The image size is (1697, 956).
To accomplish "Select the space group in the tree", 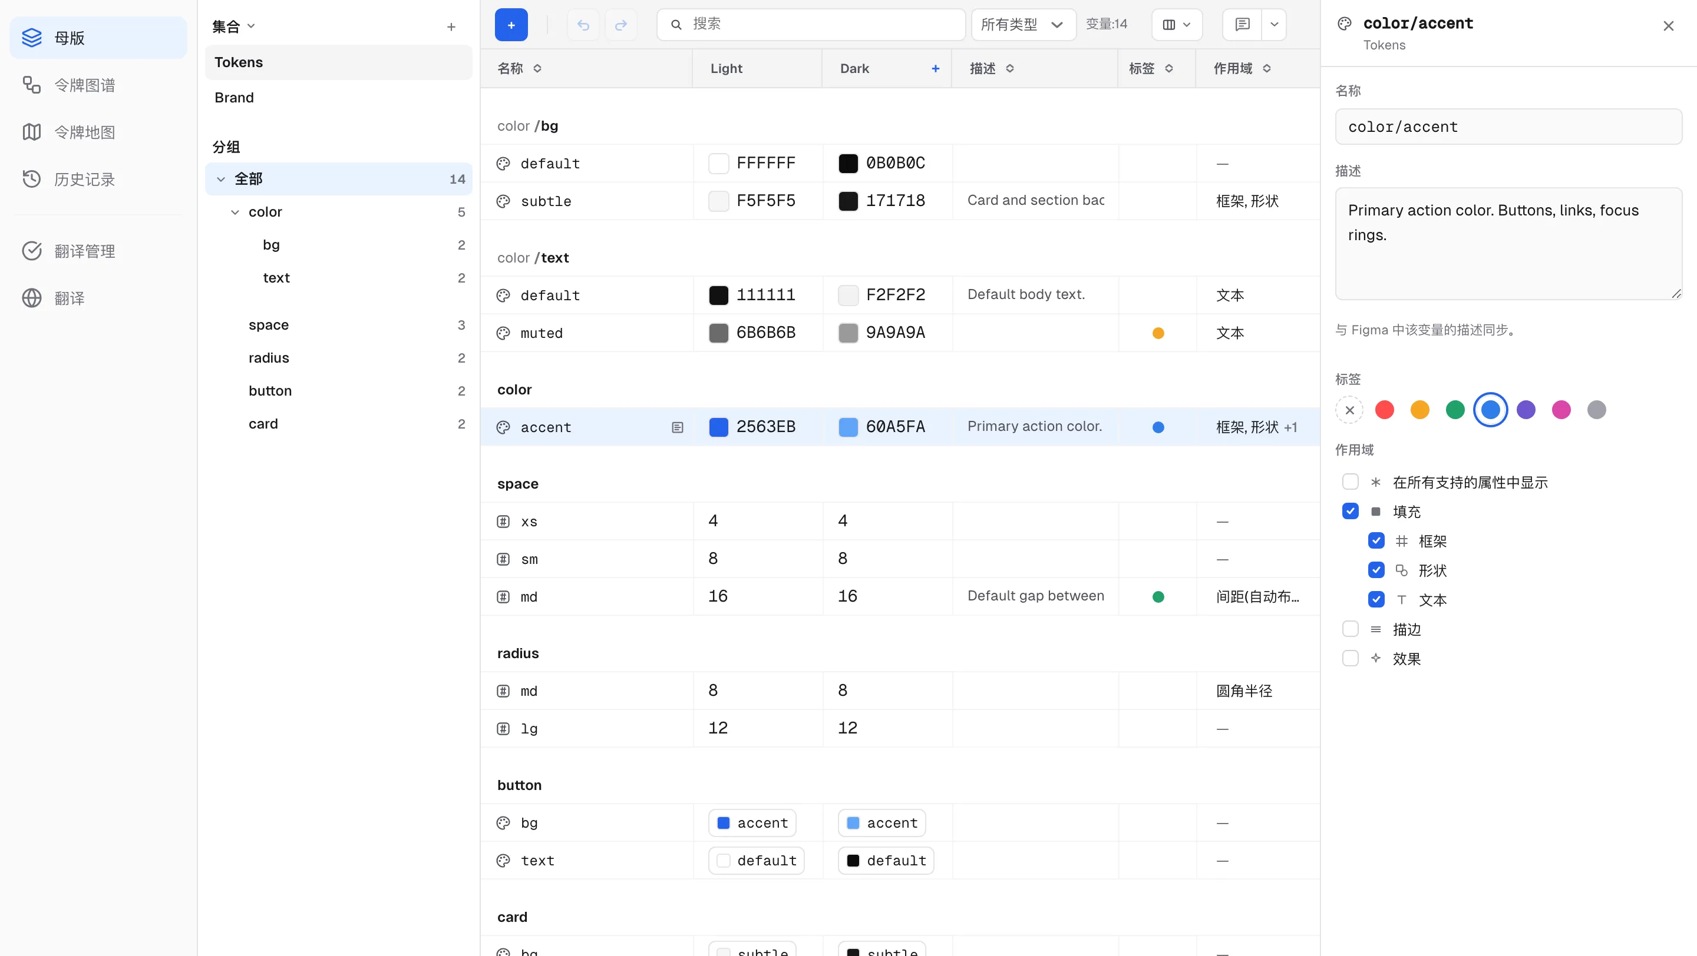I will coord(339,325).
